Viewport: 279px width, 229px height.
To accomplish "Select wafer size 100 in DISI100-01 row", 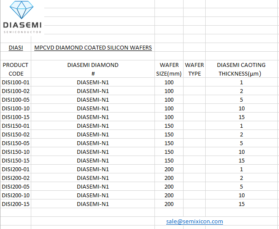I will (x=169, y=82).
